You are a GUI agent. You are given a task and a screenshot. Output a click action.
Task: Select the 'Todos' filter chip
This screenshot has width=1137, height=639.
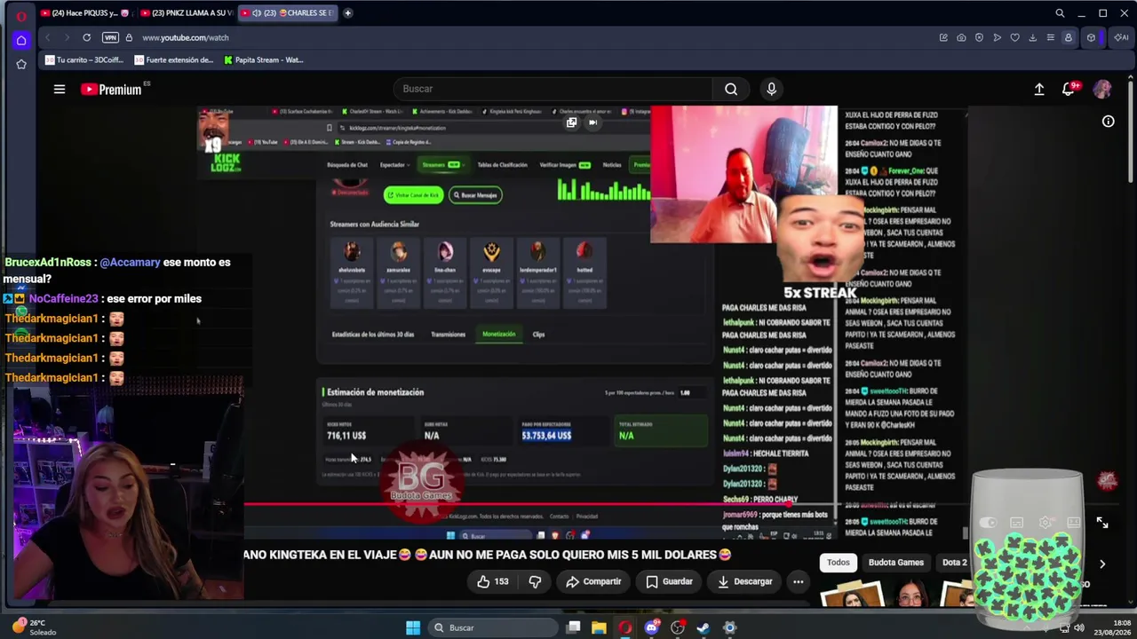point(839,563)
